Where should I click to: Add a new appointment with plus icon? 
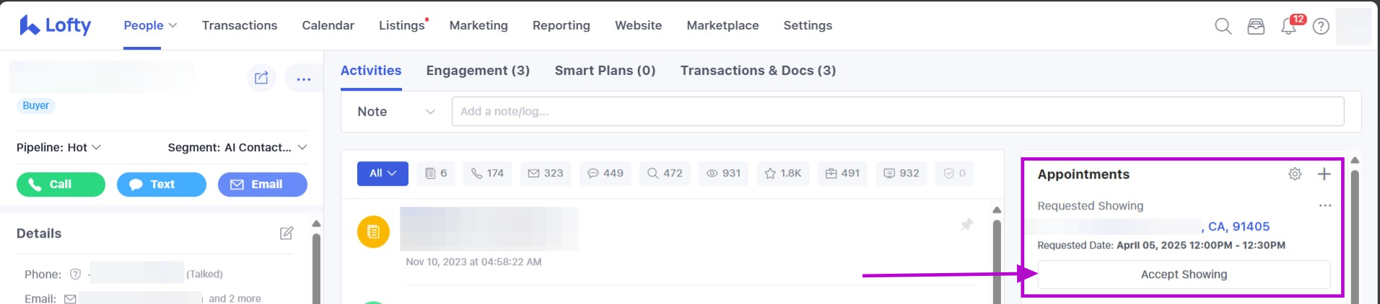pos(1324,174)
